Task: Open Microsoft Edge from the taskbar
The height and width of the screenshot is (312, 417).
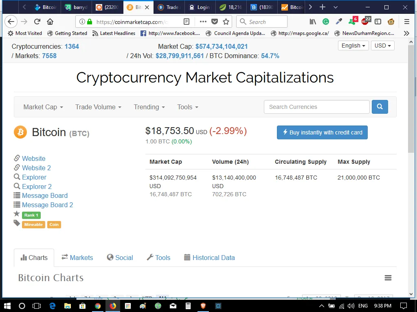Action: [x=53, y=306]
